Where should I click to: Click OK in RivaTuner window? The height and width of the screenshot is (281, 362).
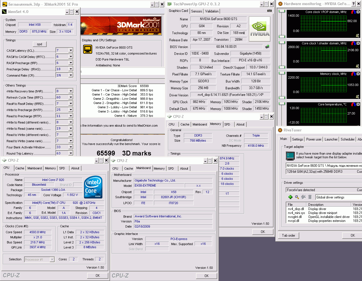coord(353,235)
